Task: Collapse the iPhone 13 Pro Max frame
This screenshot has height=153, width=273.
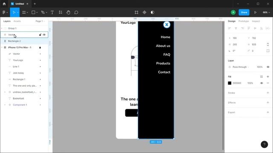Action: (2, 48)
